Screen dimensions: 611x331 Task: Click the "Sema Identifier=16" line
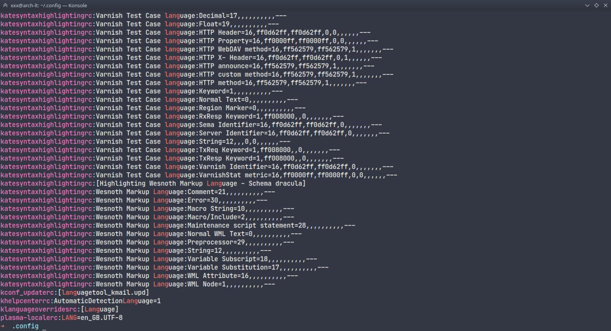(x=191, y=125)
